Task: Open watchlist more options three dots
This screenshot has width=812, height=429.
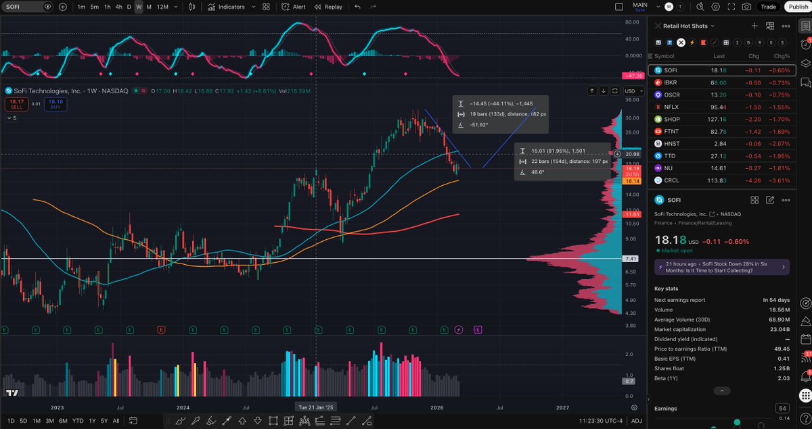Action: [786, 26]
